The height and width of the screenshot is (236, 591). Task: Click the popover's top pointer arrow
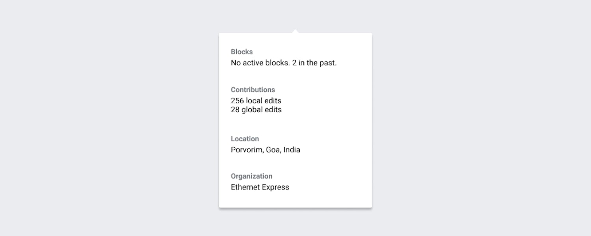(295, 31)
